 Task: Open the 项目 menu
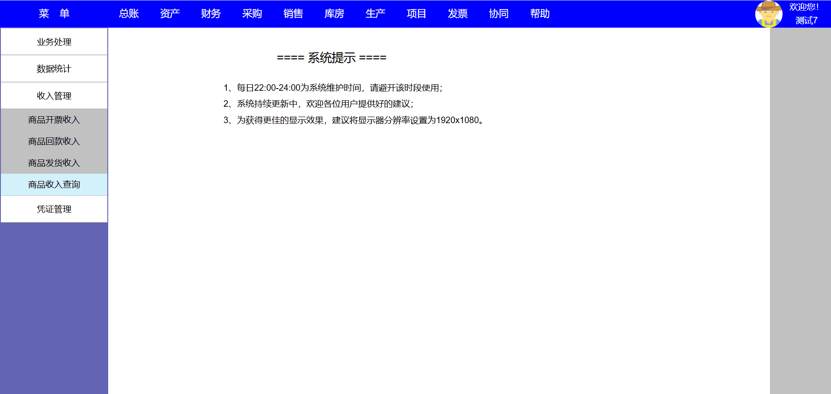pos(416,14)
